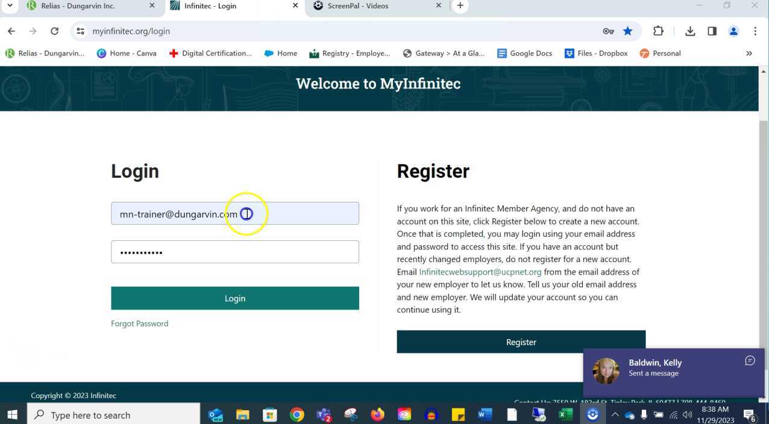Click the Register button
769x424 pixels.
521,341
